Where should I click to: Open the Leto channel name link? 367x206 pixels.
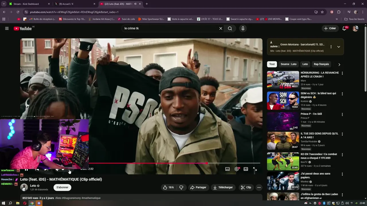(33, 186)
